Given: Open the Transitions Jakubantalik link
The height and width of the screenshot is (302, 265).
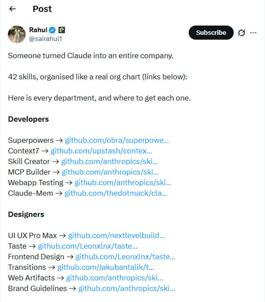Looking at the screenshot, I should pyautogui.click(x=106, y=267).
